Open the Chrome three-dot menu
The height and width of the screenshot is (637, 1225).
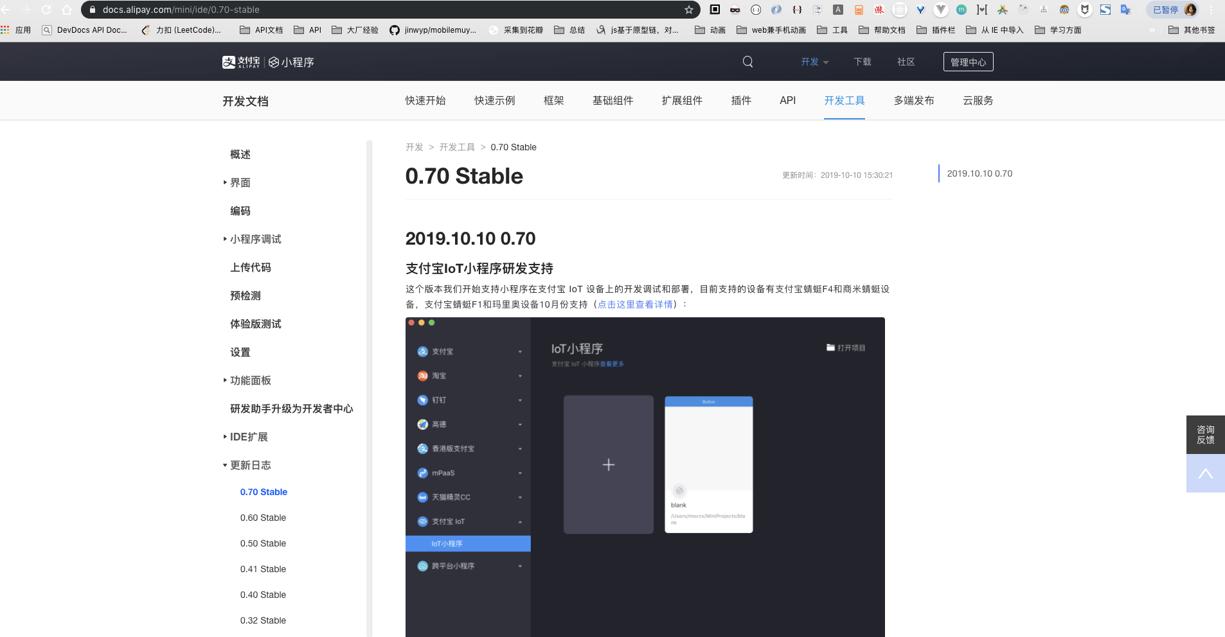pos(1212,10)
